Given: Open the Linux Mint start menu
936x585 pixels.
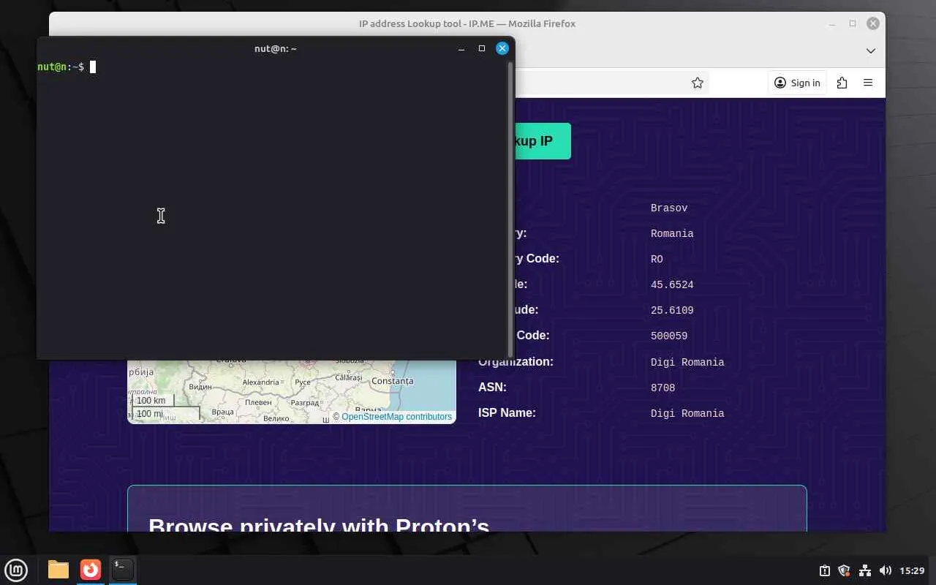Looking at the screenshot, I should tap(16, 570).
